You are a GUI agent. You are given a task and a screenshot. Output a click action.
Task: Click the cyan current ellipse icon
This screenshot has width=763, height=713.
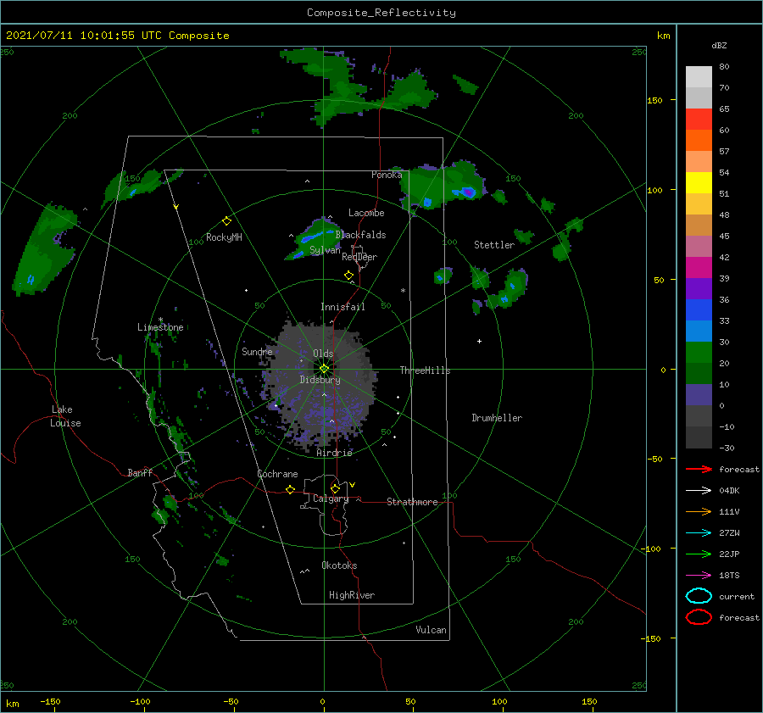(x=699, y=596)
